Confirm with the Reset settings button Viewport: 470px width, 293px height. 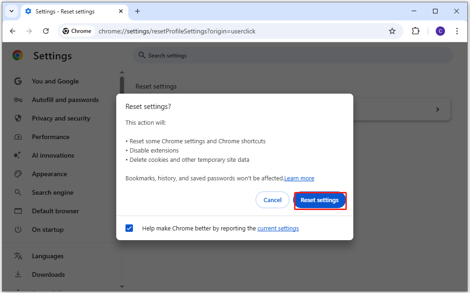[x=320, y=200]
